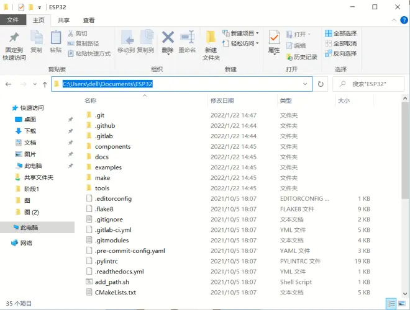Click the Refresh button next to the address bar
410x310 pixels.
321,84
